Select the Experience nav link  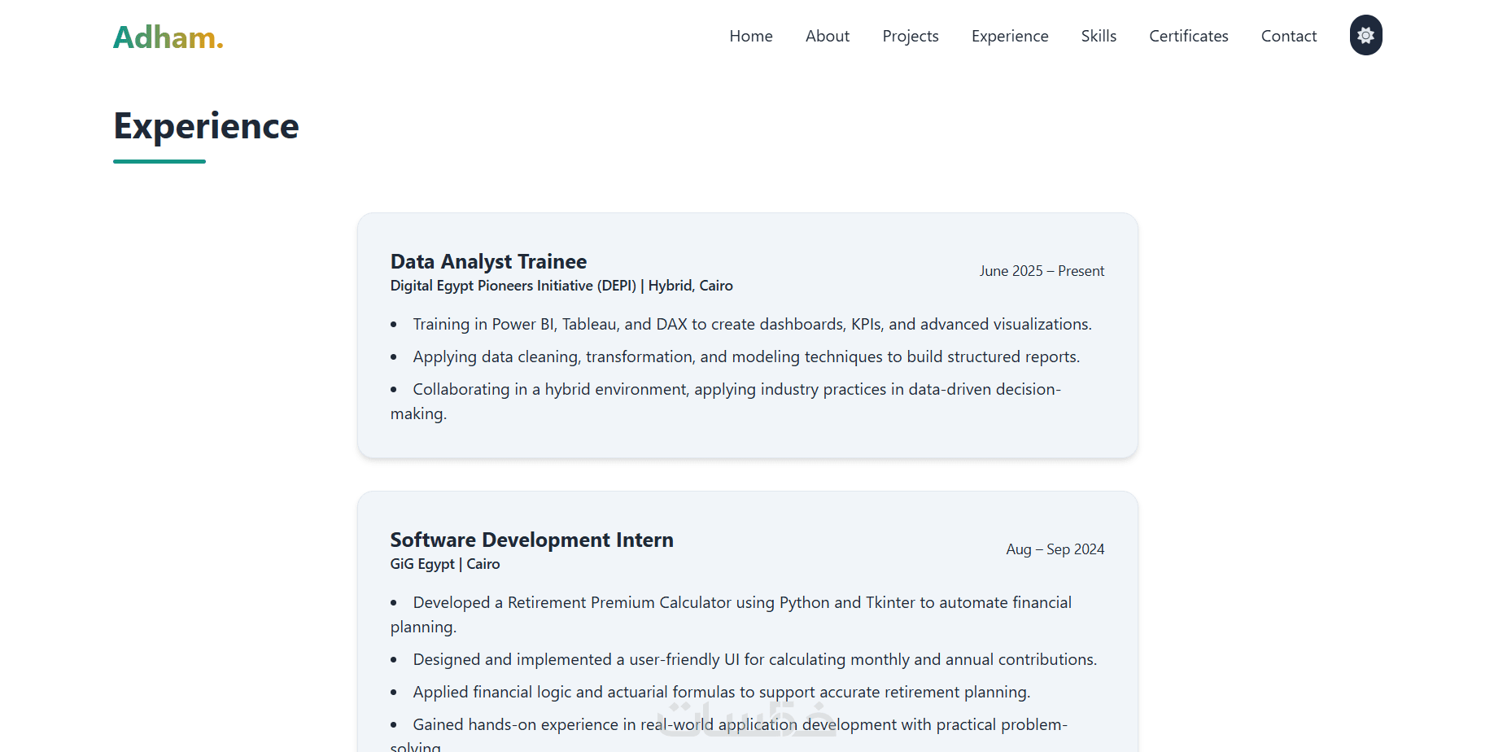pos(1009,37)
